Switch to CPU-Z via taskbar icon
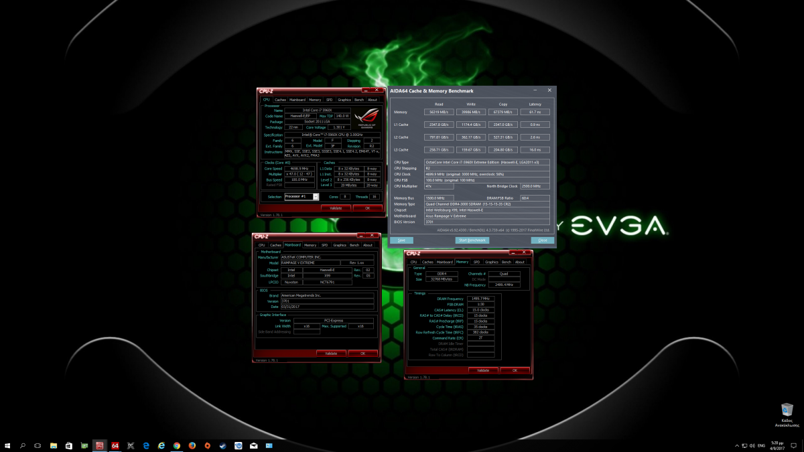Image resolution: width=804 pixels, height=452 pixels. [100, 445]
